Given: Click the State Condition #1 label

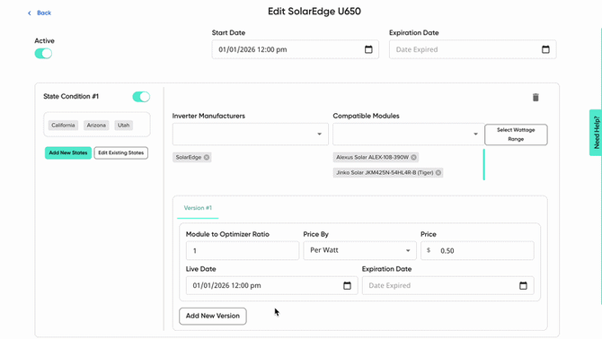Looking at the screenshot, I should (x=71, y=97).
